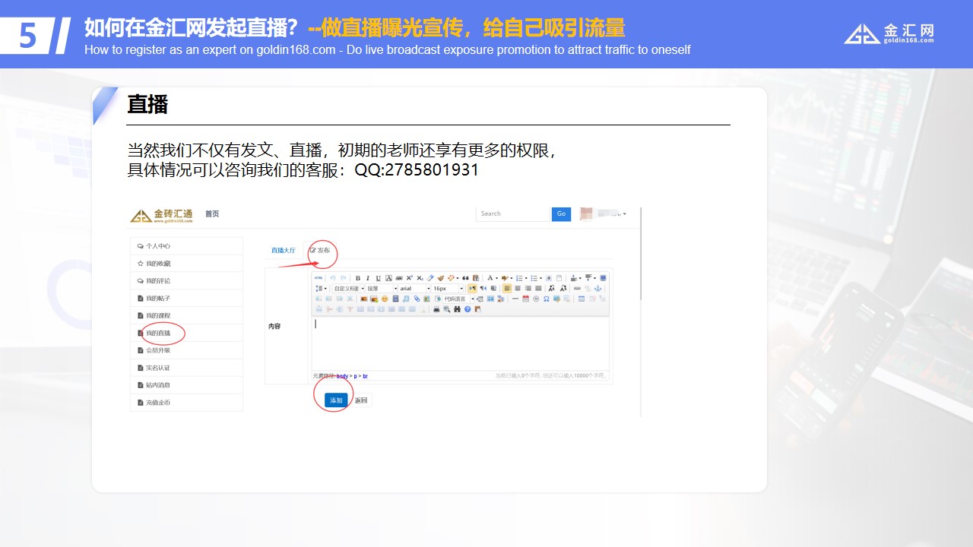Click the 返回 back button
Image resolution: width=973 pixels, height=547 pixels.
point(361,400)
